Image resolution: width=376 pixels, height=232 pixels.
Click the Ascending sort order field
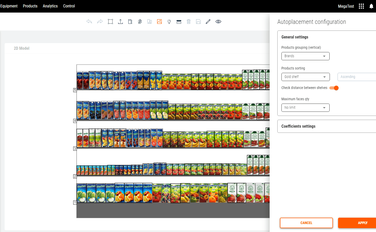[x=356, y=77]
